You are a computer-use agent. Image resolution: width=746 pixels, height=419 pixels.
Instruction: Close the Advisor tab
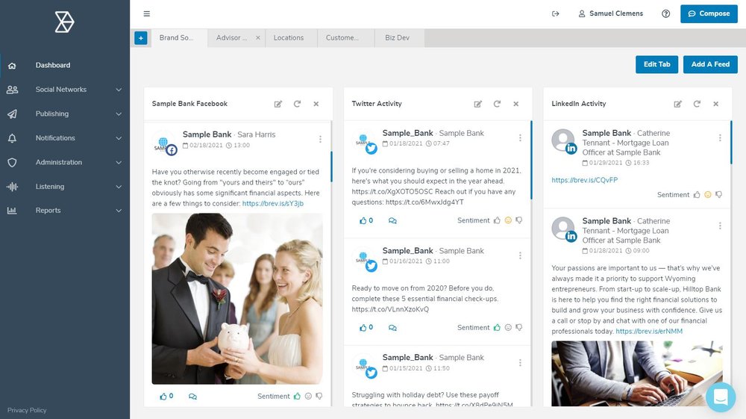click(x=258, y=37)
